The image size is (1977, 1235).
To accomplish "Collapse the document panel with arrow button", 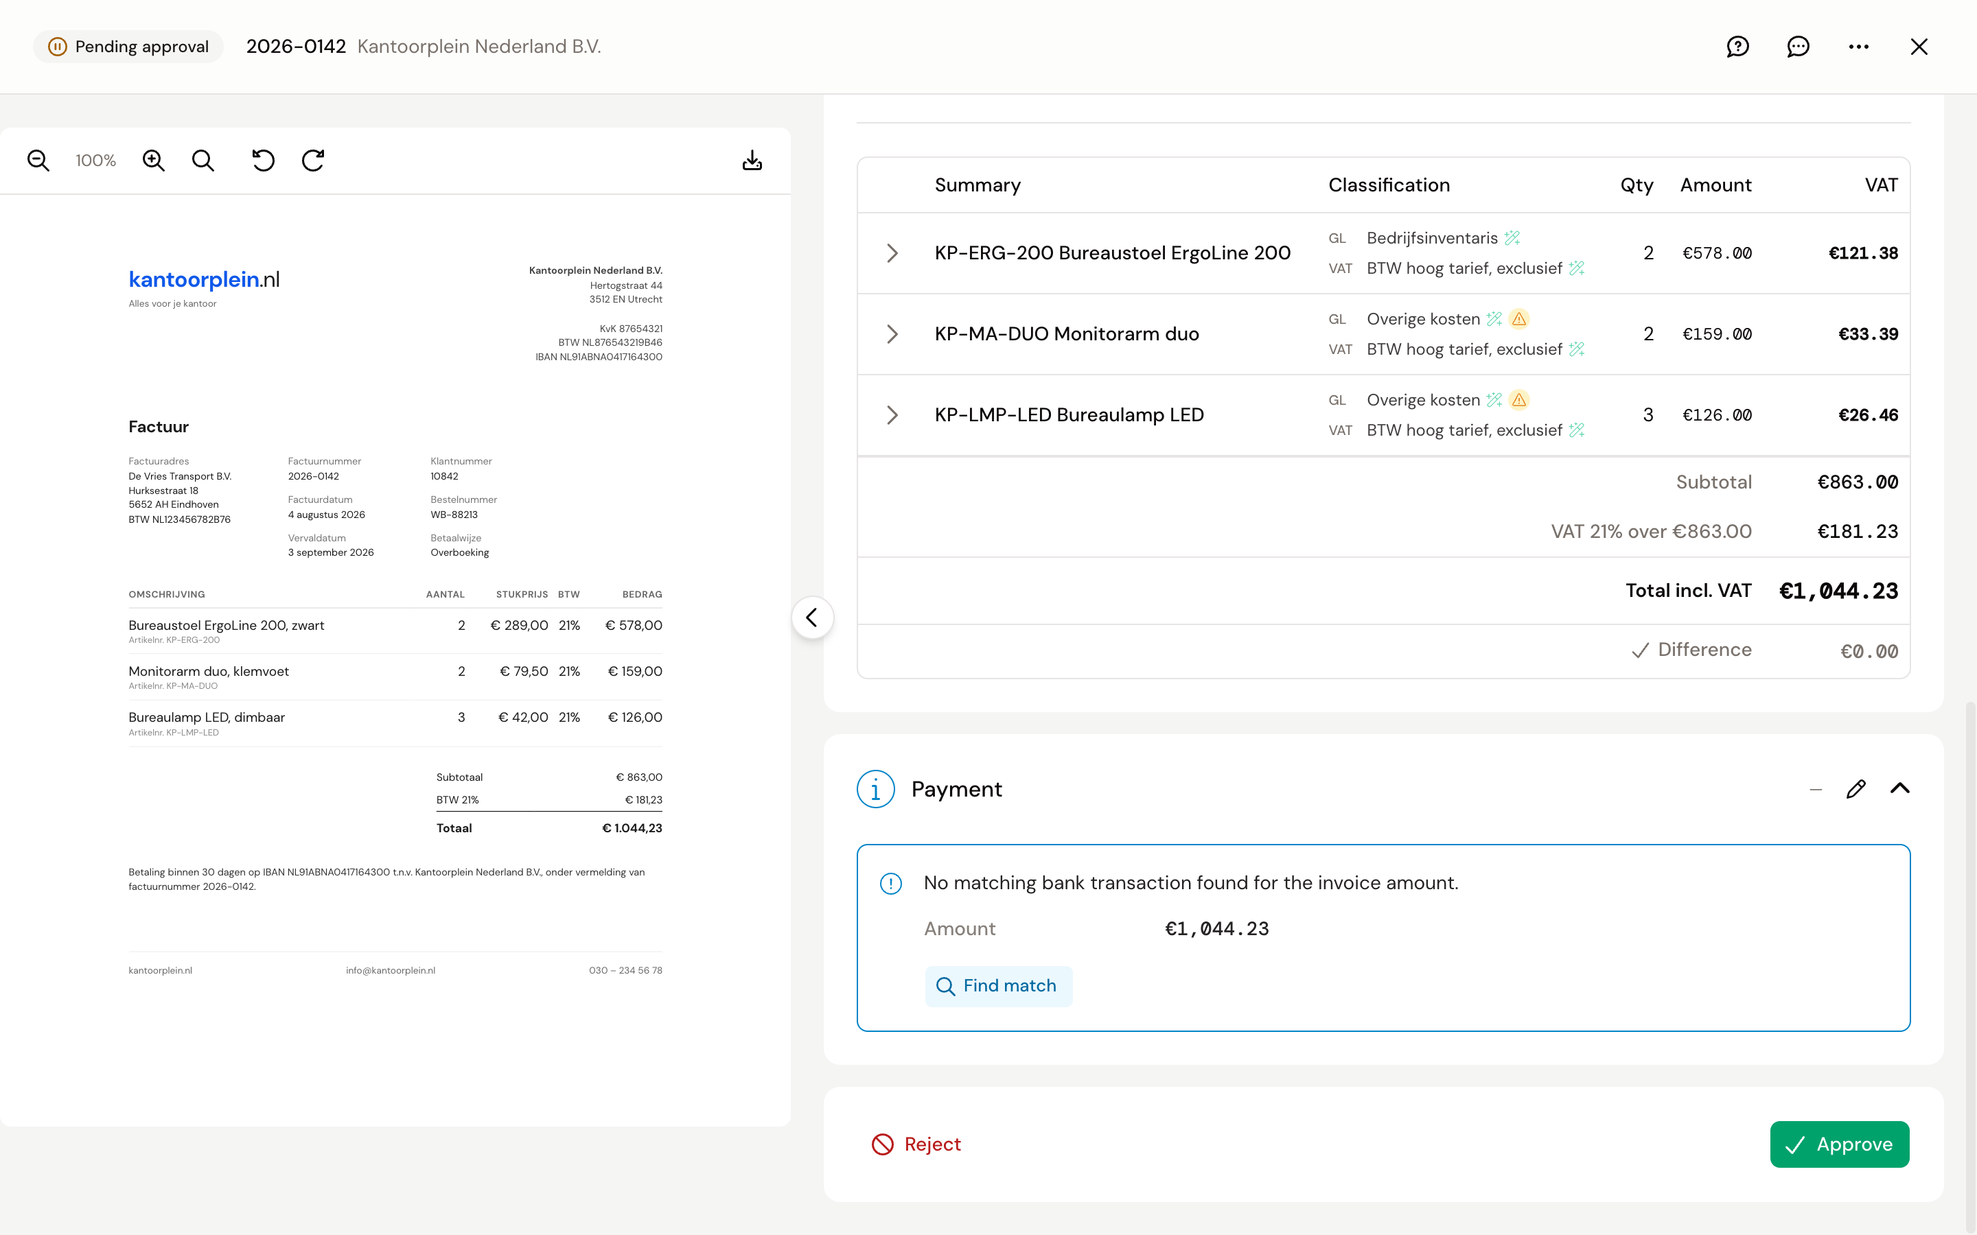I will click(x=812, y=617).
